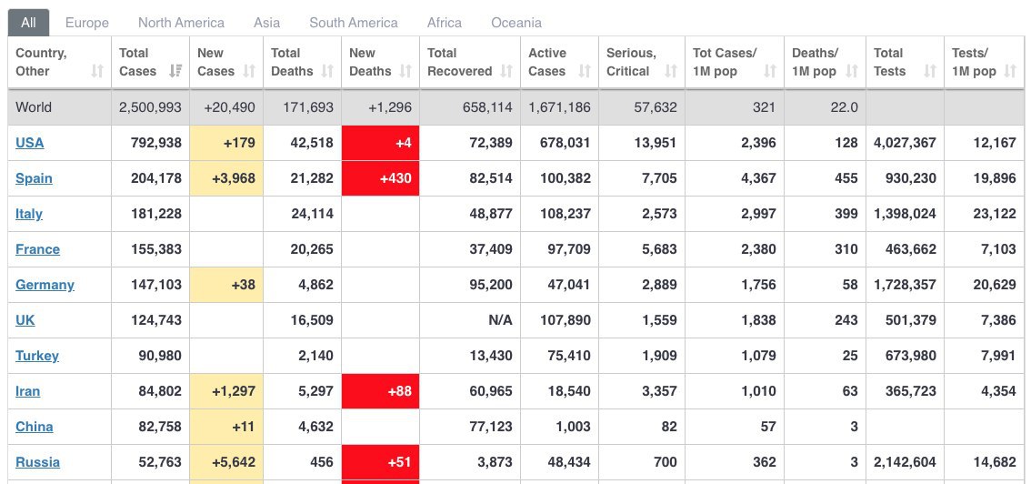Open the Africa tab
The height and width of the screenshot is (484, 1031).
pos(445,23)
